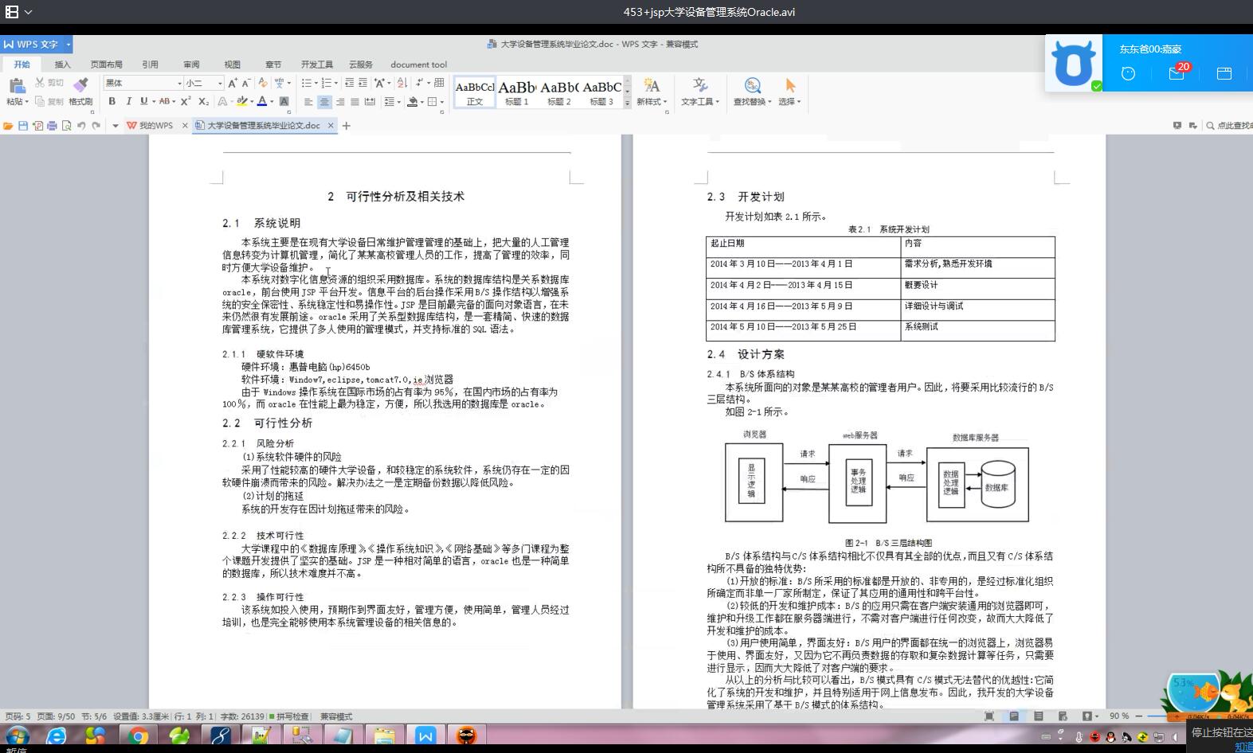Screen dimensions: 1253x753
Task: Select the Format Painter (格式刷) tool
Action: click(80, 92)
